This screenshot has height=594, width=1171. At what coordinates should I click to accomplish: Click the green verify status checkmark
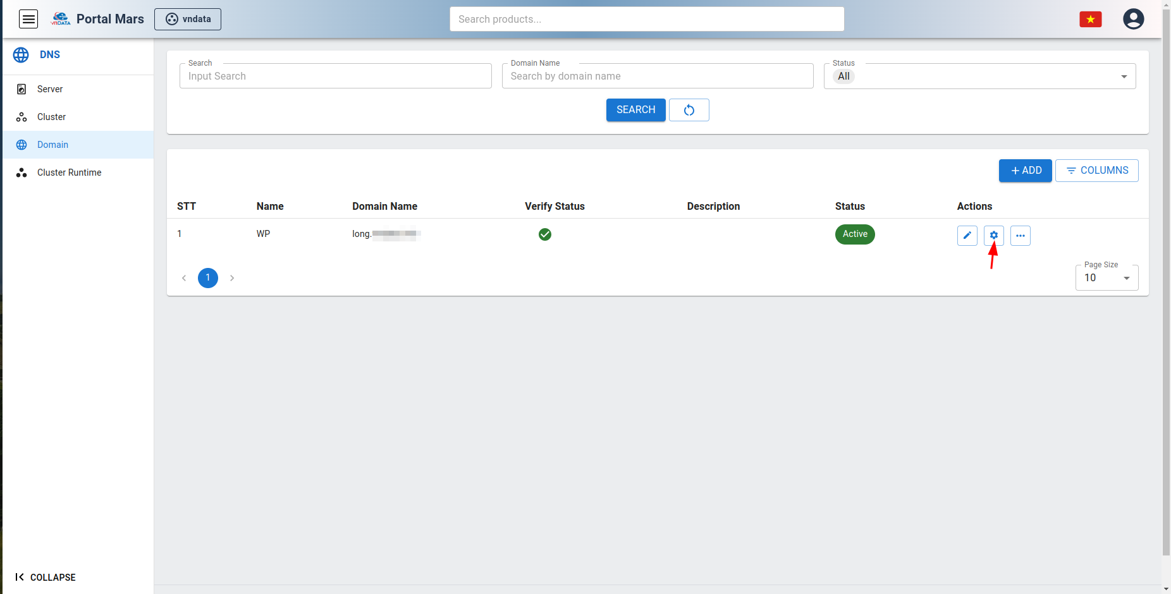pos(544,234)
